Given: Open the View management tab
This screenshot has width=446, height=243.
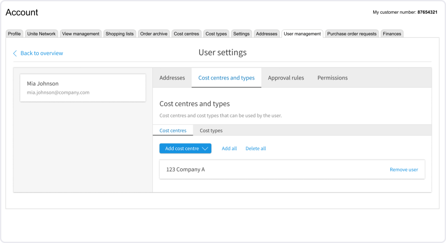Looking at the screenshot, I should tap(81, 34).
